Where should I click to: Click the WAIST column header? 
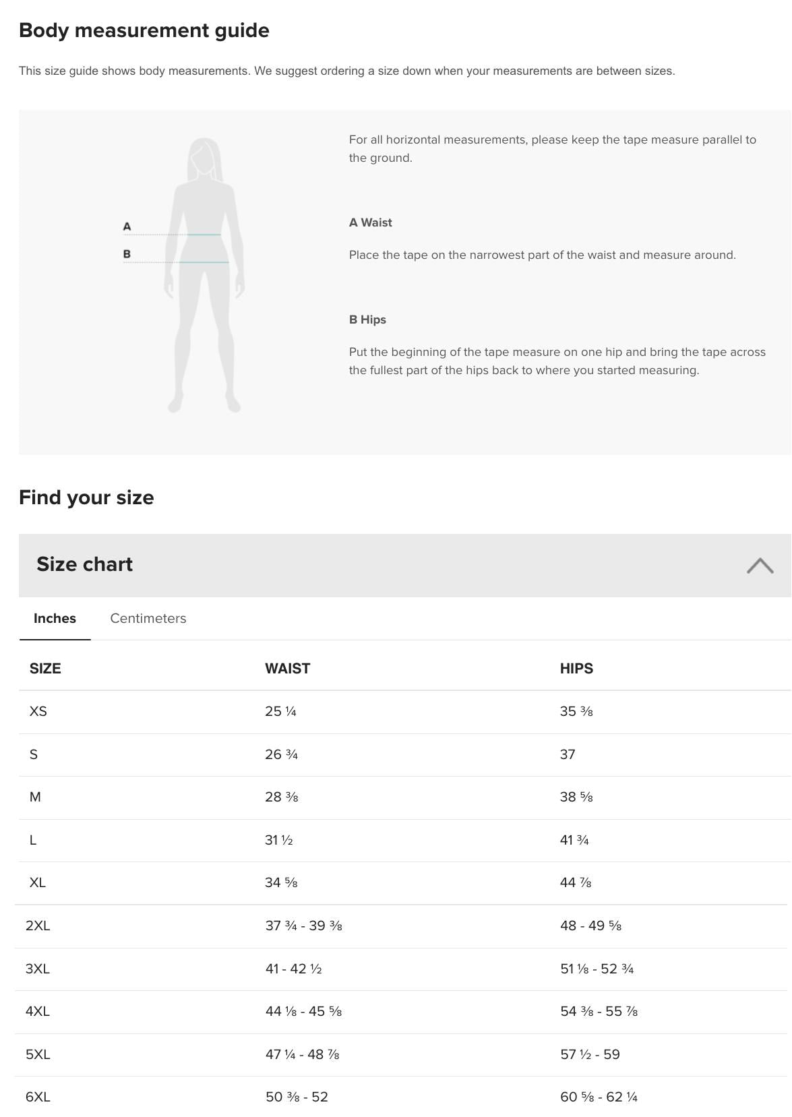287,669
